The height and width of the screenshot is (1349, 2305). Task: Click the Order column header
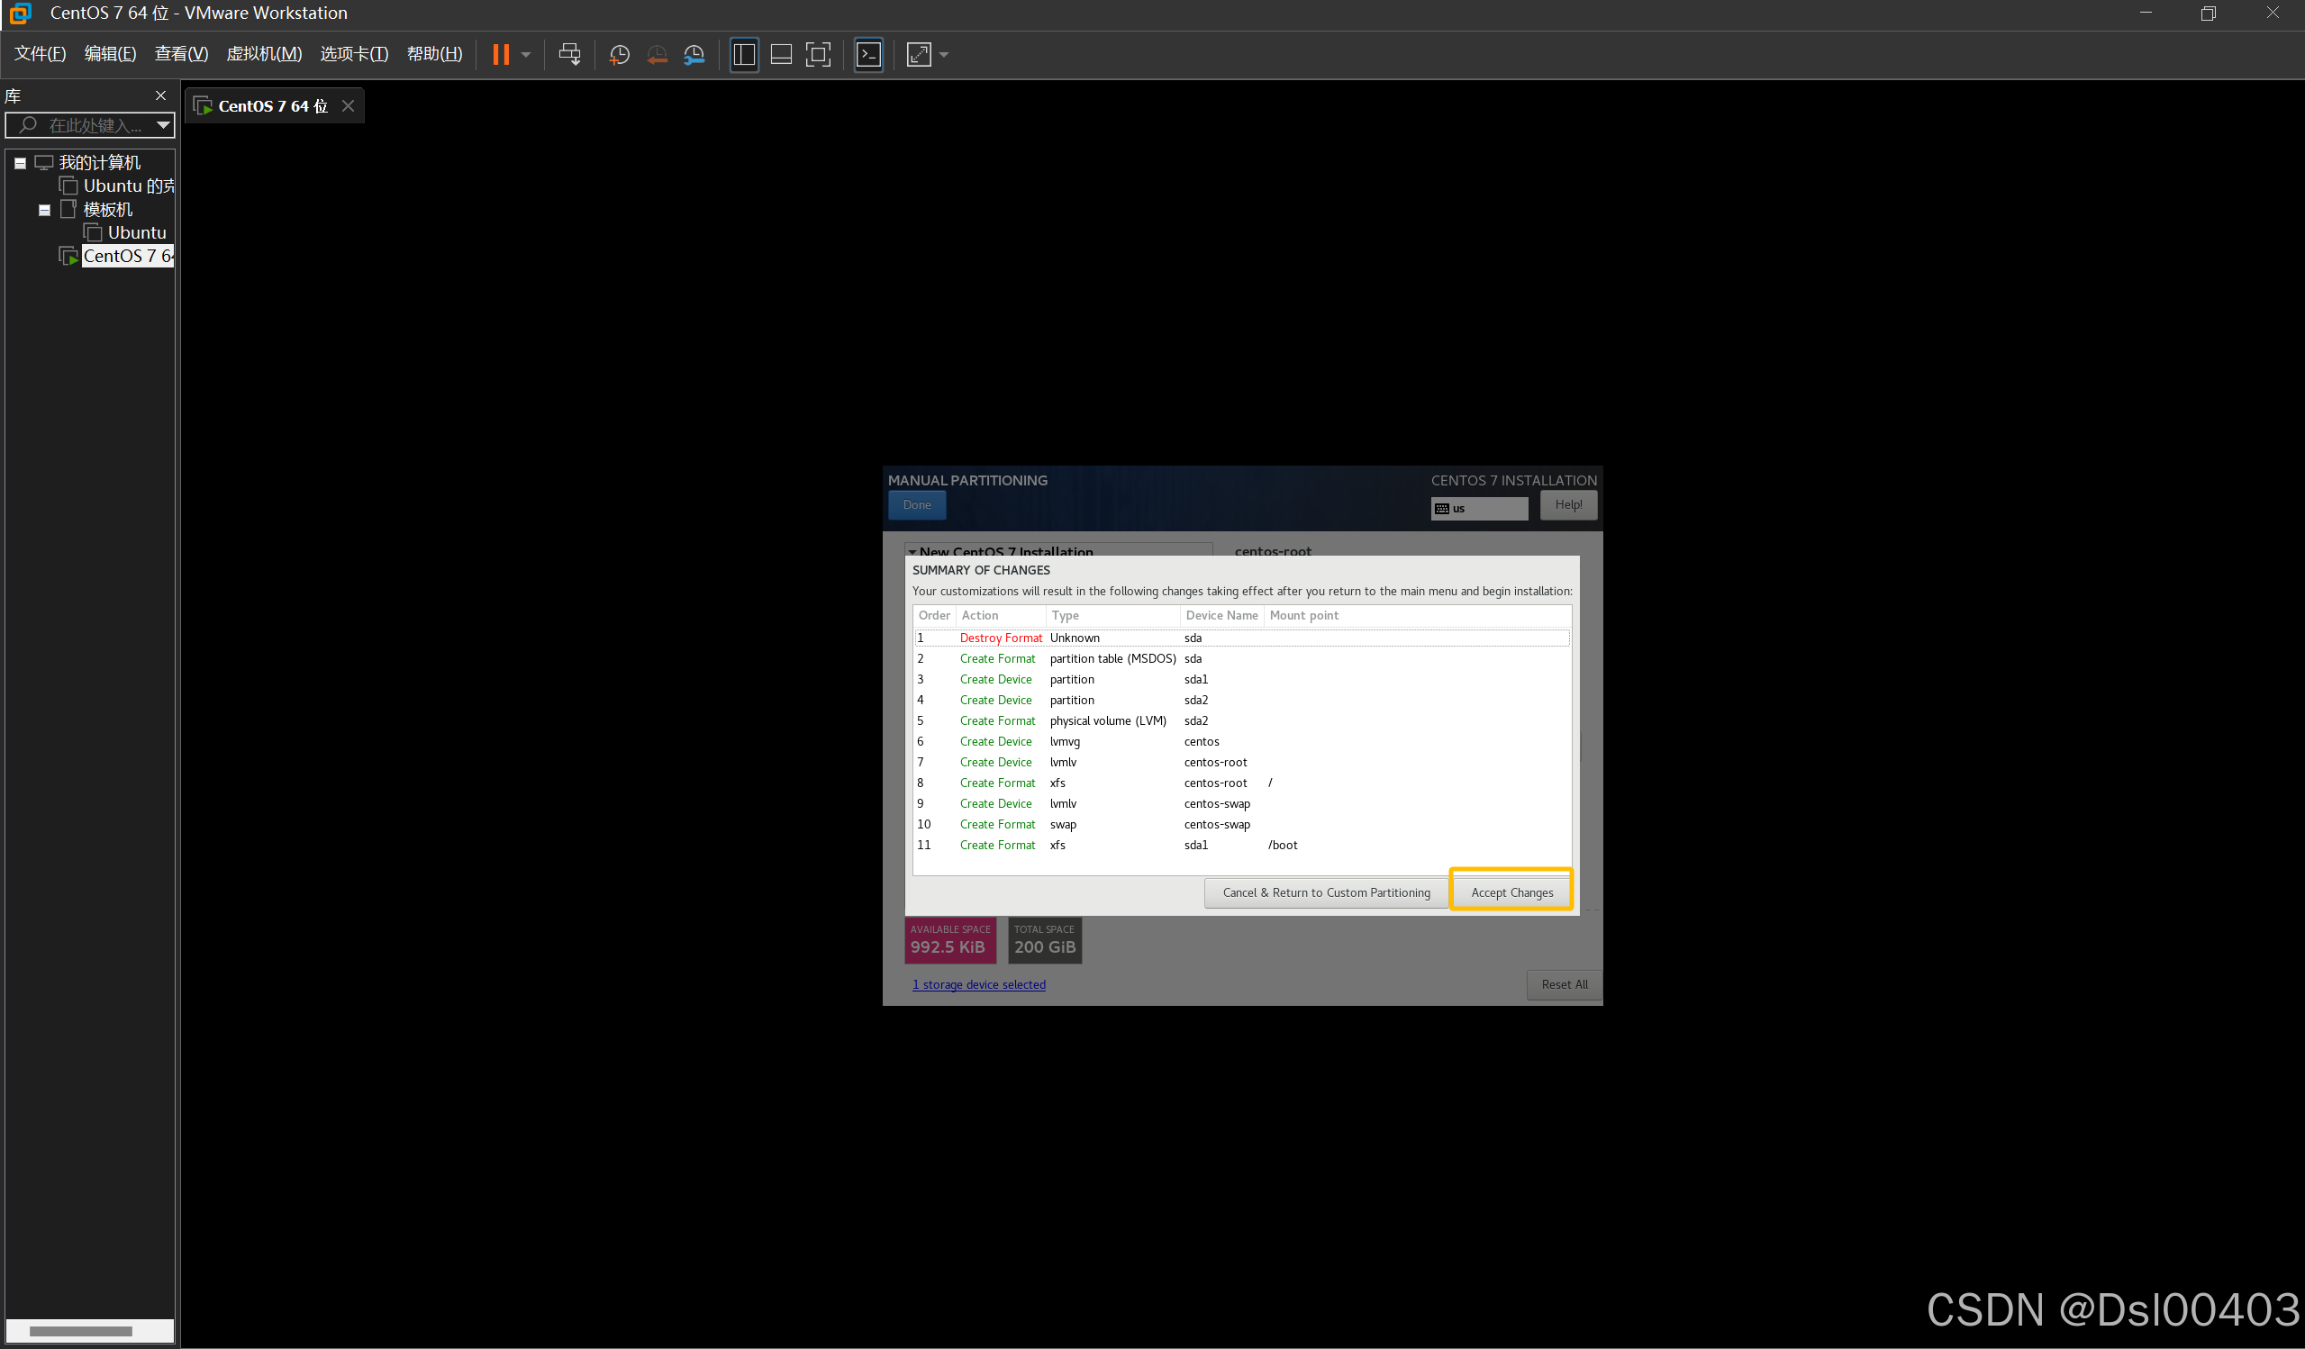pos(934,615)
